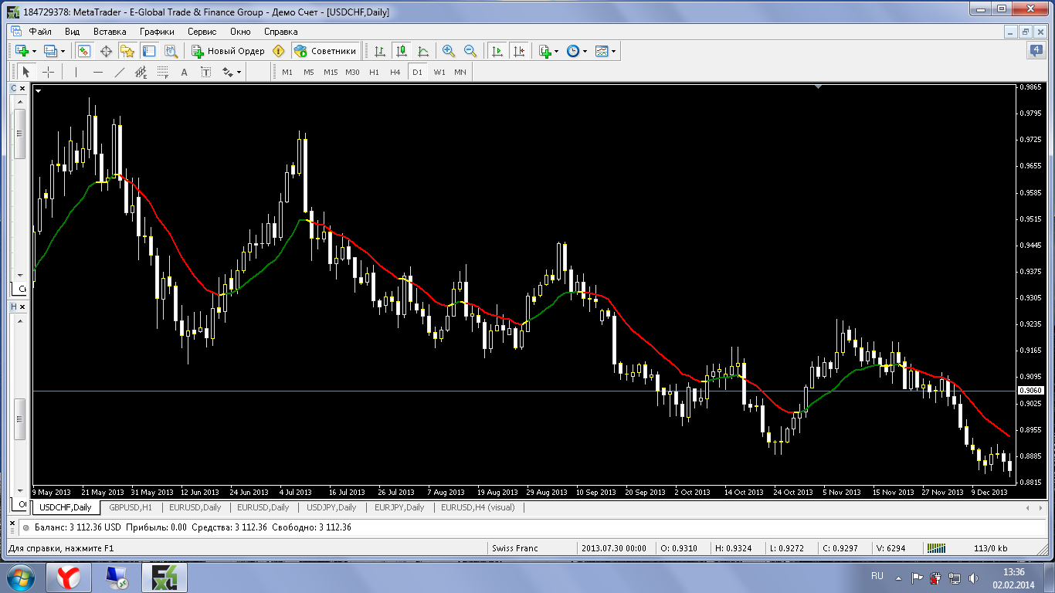Open the Periodicity clock icon
Viewport: 1055px width, 593px height.
[x=573, y=51]
